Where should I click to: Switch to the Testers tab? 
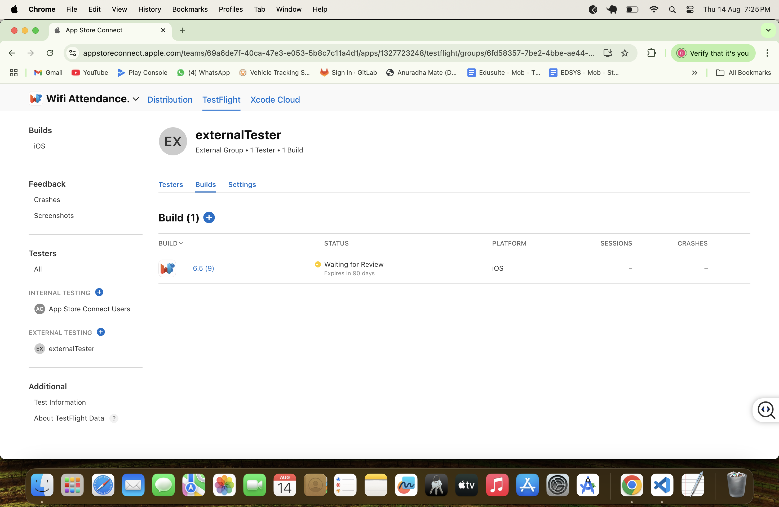171,184
